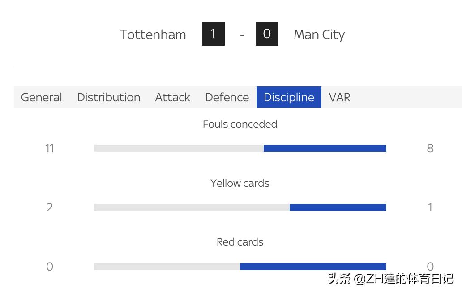Click Tottenham's black score box
The image size is (462, 293).
[x=213, y=34]
